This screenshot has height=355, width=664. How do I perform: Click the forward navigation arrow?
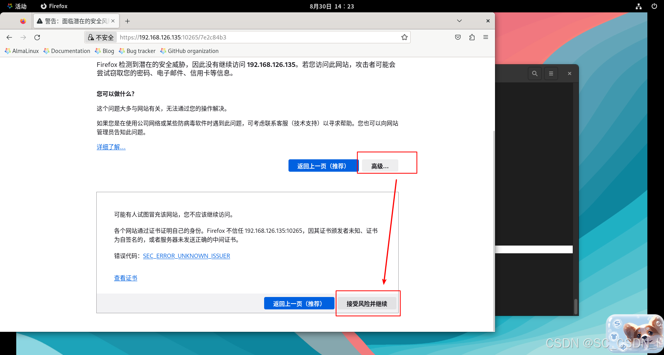point(23,38)
